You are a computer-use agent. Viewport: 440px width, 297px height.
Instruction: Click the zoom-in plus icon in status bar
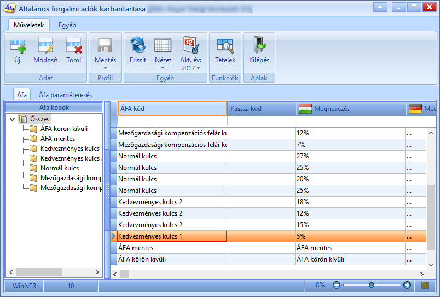click(407, 285)
